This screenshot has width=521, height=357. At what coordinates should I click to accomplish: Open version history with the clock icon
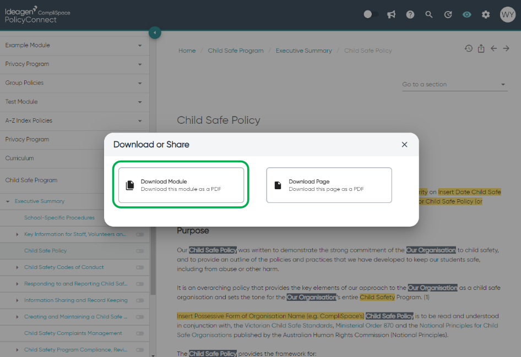pyautogui.click(x=469, y=48)
